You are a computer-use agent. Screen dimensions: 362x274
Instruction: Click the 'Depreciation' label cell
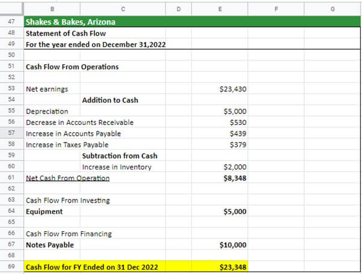click(x=52, y=111)
